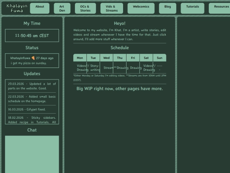Click the My Time heading
The height and width of the screenshot is (173, 230).
(32, 23)
